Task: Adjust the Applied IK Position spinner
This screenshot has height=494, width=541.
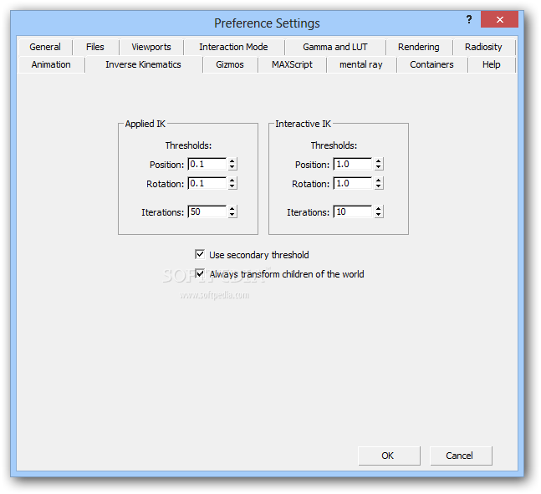Action: (x=232, y=164)
